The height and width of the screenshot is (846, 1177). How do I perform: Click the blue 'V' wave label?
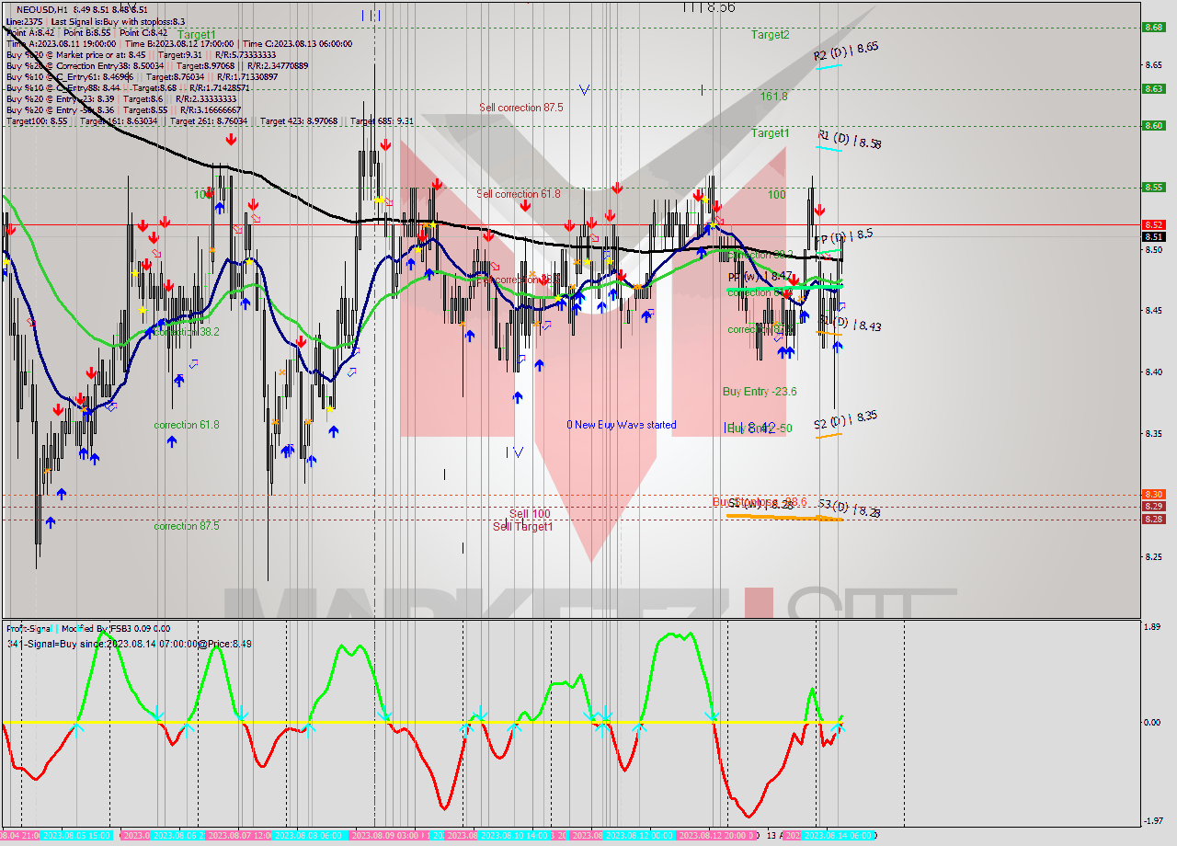[x=585, y=89]
